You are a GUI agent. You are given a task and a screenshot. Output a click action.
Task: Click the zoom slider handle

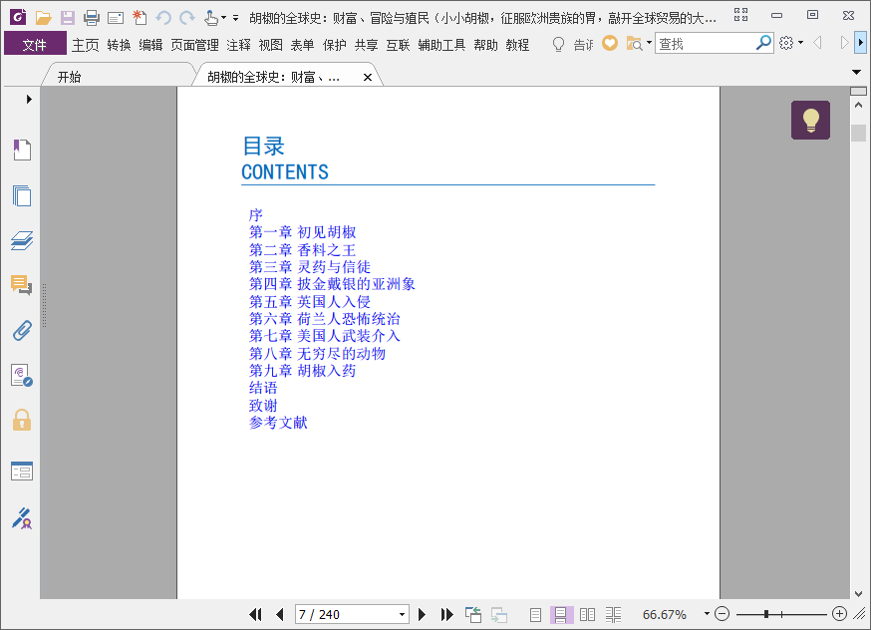[x=766, y=614]
